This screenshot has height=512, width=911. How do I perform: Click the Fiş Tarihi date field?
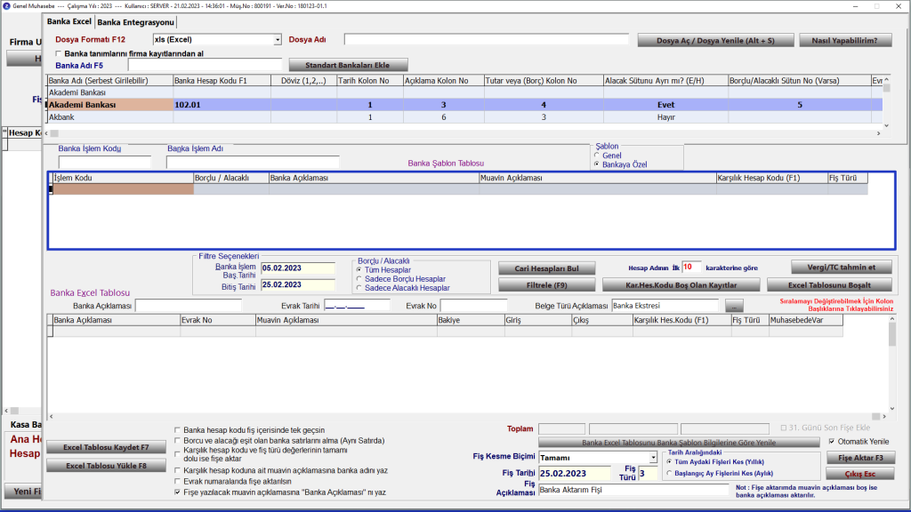coord(575,474)
